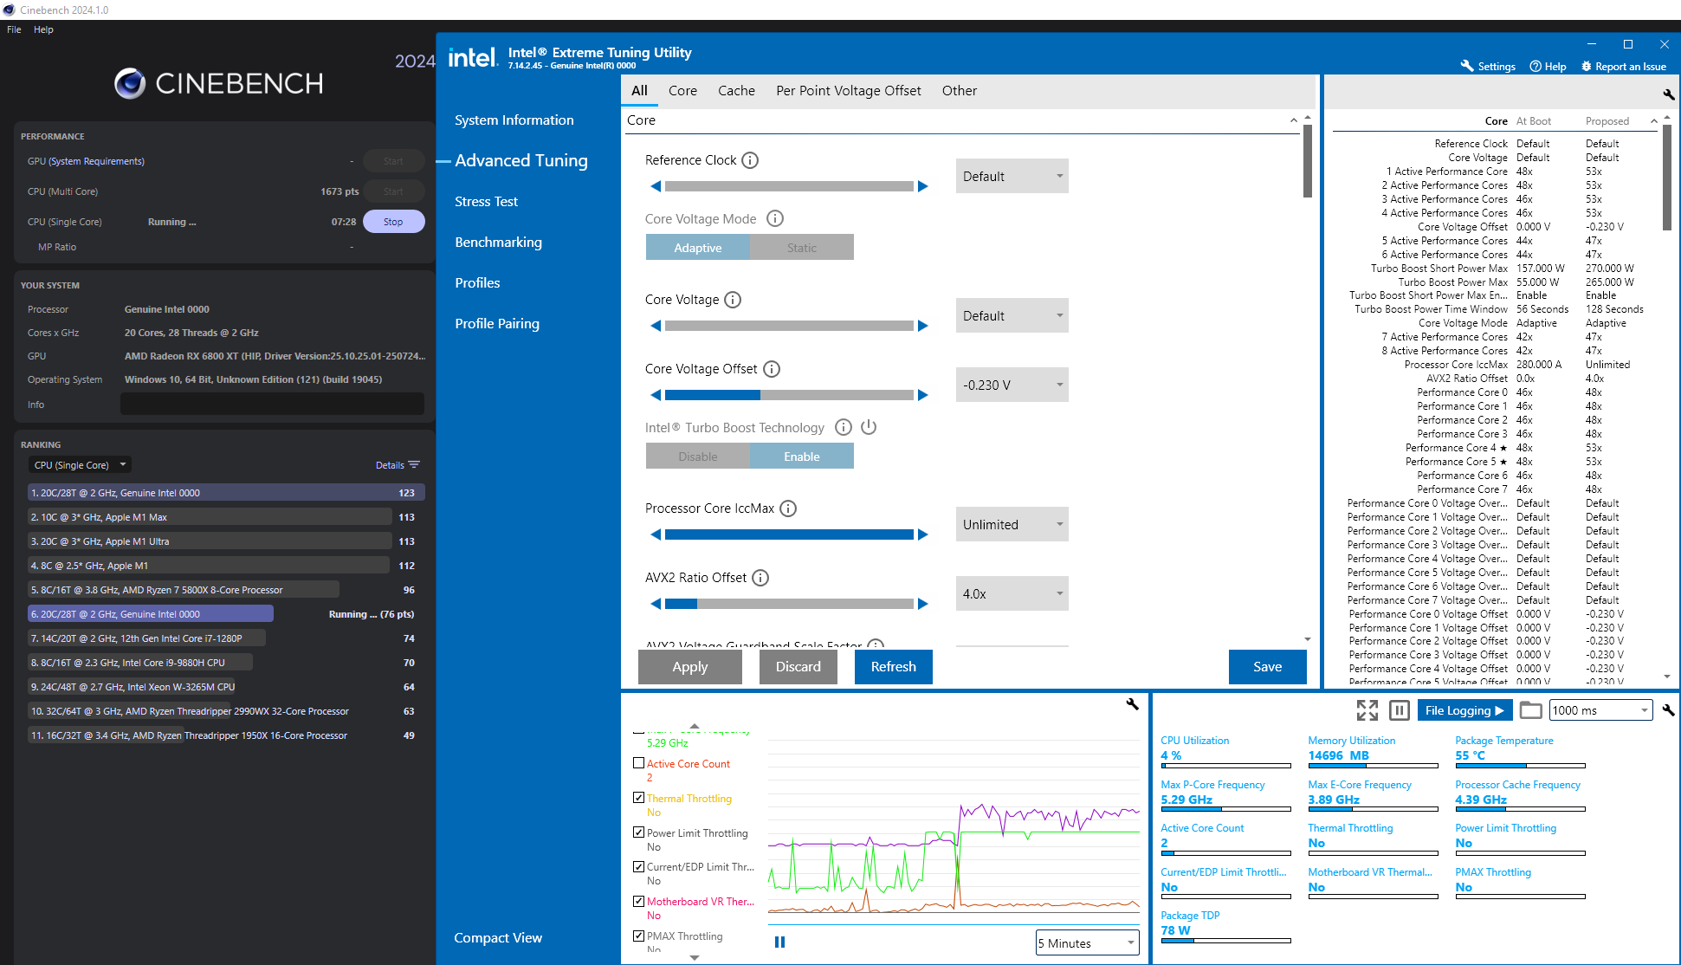Set Core Voltage Mode to Static

click(x=802, y=248)
